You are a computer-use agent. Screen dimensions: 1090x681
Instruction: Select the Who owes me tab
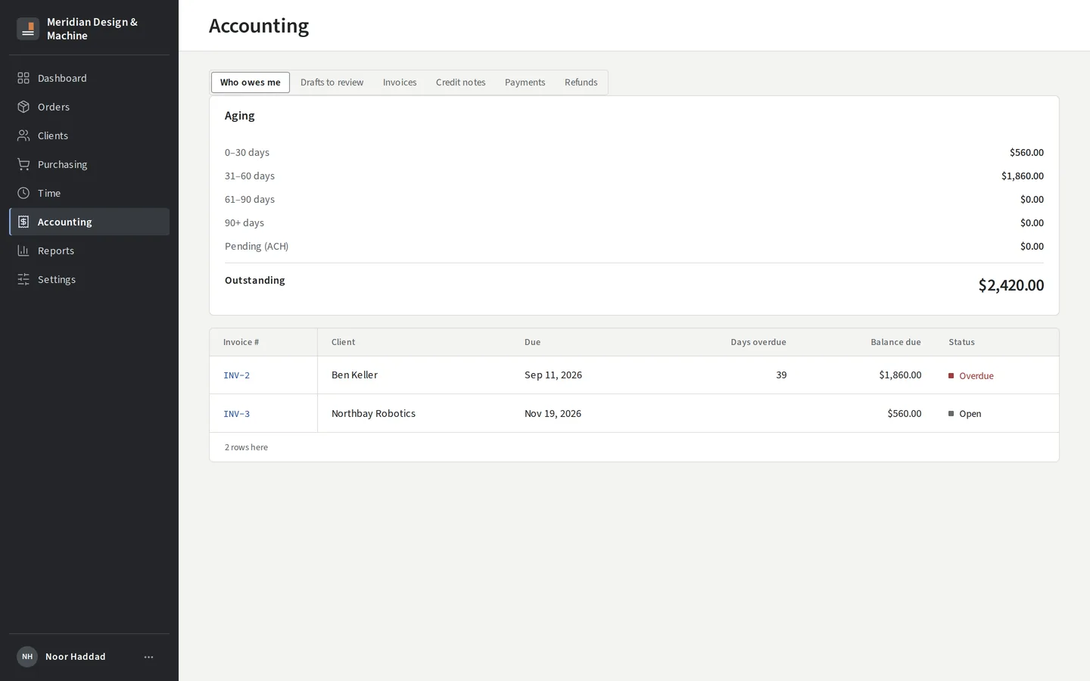click(x=251, y=82)
